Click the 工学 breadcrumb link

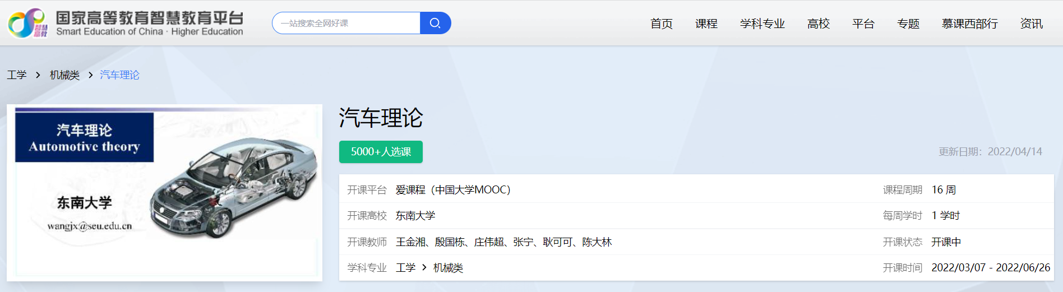17,75
